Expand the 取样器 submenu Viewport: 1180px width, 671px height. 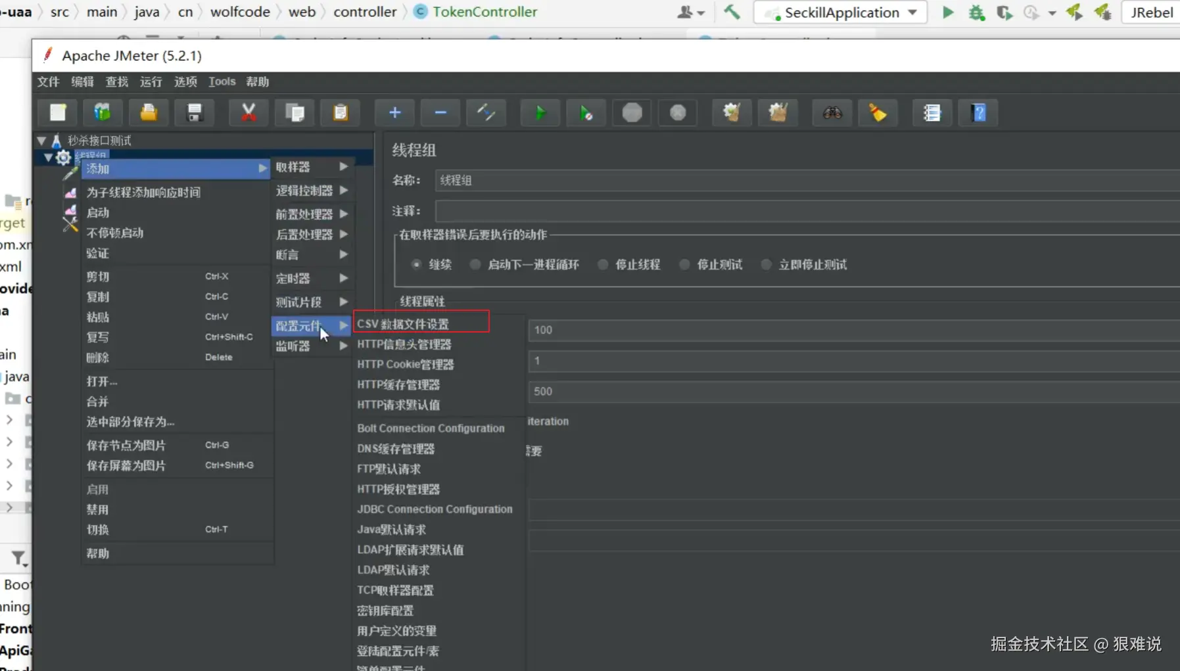tap(312, 167)
